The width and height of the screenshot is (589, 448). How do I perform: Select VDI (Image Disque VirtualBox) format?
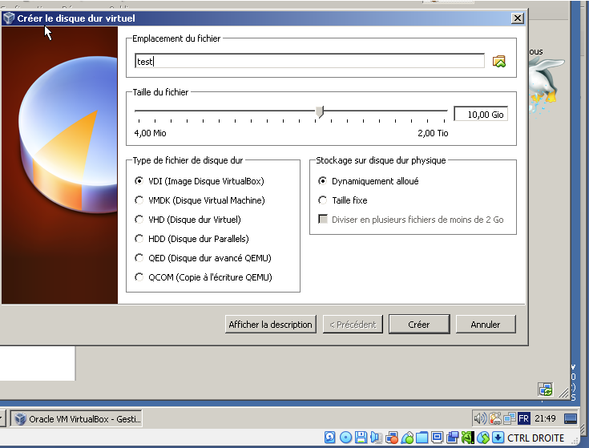point(200,181)
